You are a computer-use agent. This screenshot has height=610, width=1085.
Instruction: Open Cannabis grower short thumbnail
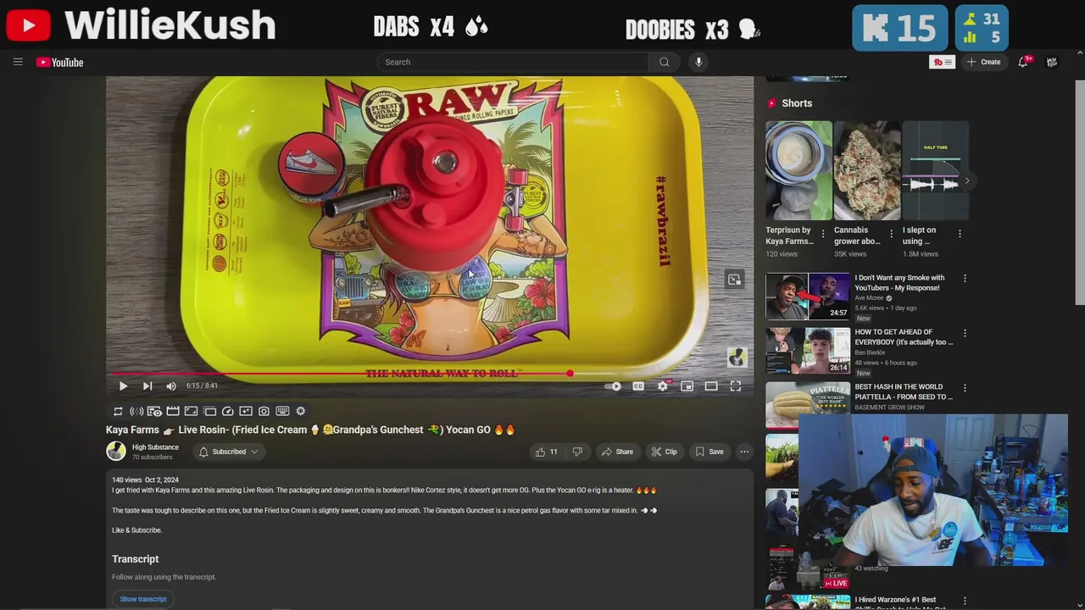[x=867, y=170]
